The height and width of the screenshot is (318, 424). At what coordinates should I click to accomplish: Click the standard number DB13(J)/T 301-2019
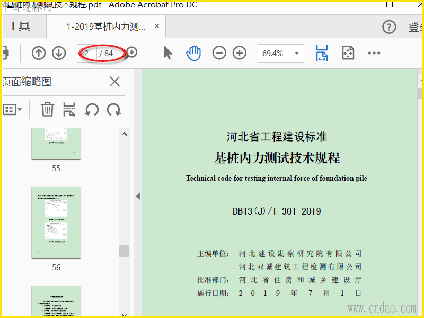[x=277, y=211]
